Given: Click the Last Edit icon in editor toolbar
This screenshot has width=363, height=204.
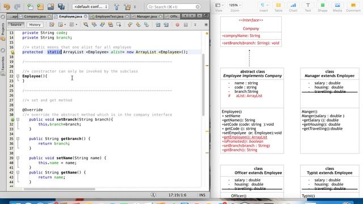Looking at the screenshot, I should pos(52,24).
